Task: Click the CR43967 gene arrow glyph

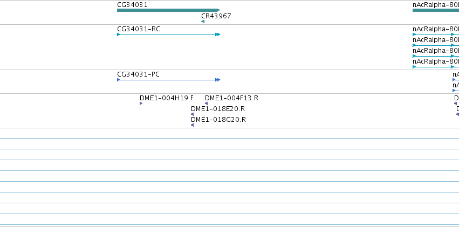Action: (x=203, y=22)
